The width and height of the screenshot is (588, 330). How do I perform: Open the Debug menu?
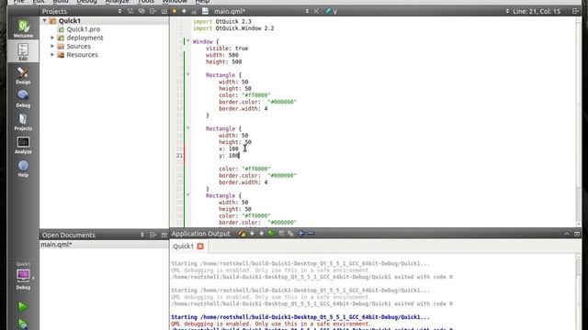[x=86, y=2]
